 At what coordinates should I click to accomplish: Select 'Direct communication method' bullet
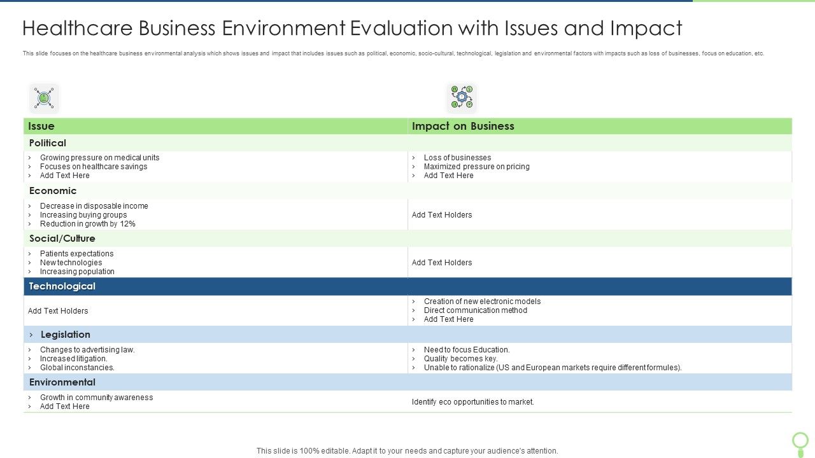point(476,310)
